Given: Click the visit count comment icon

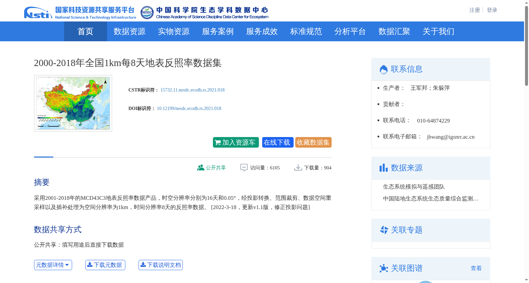Looking at the screenshot, I should click(244, 168).
